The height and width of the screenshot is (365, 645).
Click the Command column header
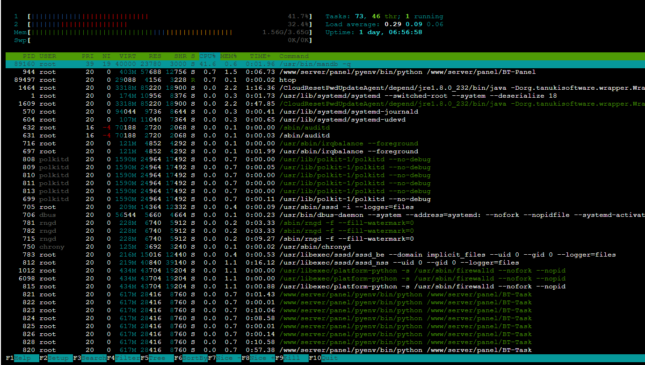coord(294,56)
